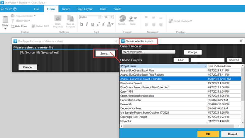Viewport: 245px width, 138px height.
Task: Select the Delete Me project
Action: pos(180,104)
